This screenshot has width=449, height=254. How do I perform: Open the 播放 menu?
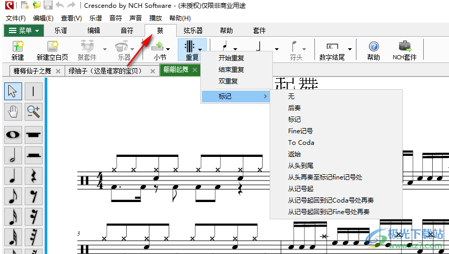pos(156,18)
